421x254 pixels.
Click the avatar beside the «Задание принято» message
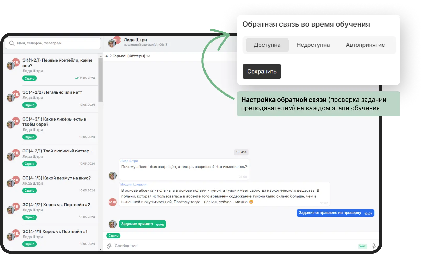112,224
